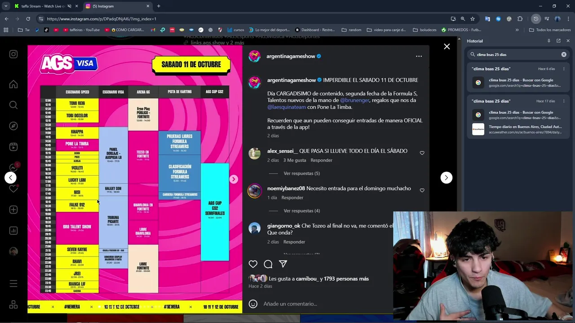Reply to giangorno_ok's comment
575x323 pixels.
point(294,242)
